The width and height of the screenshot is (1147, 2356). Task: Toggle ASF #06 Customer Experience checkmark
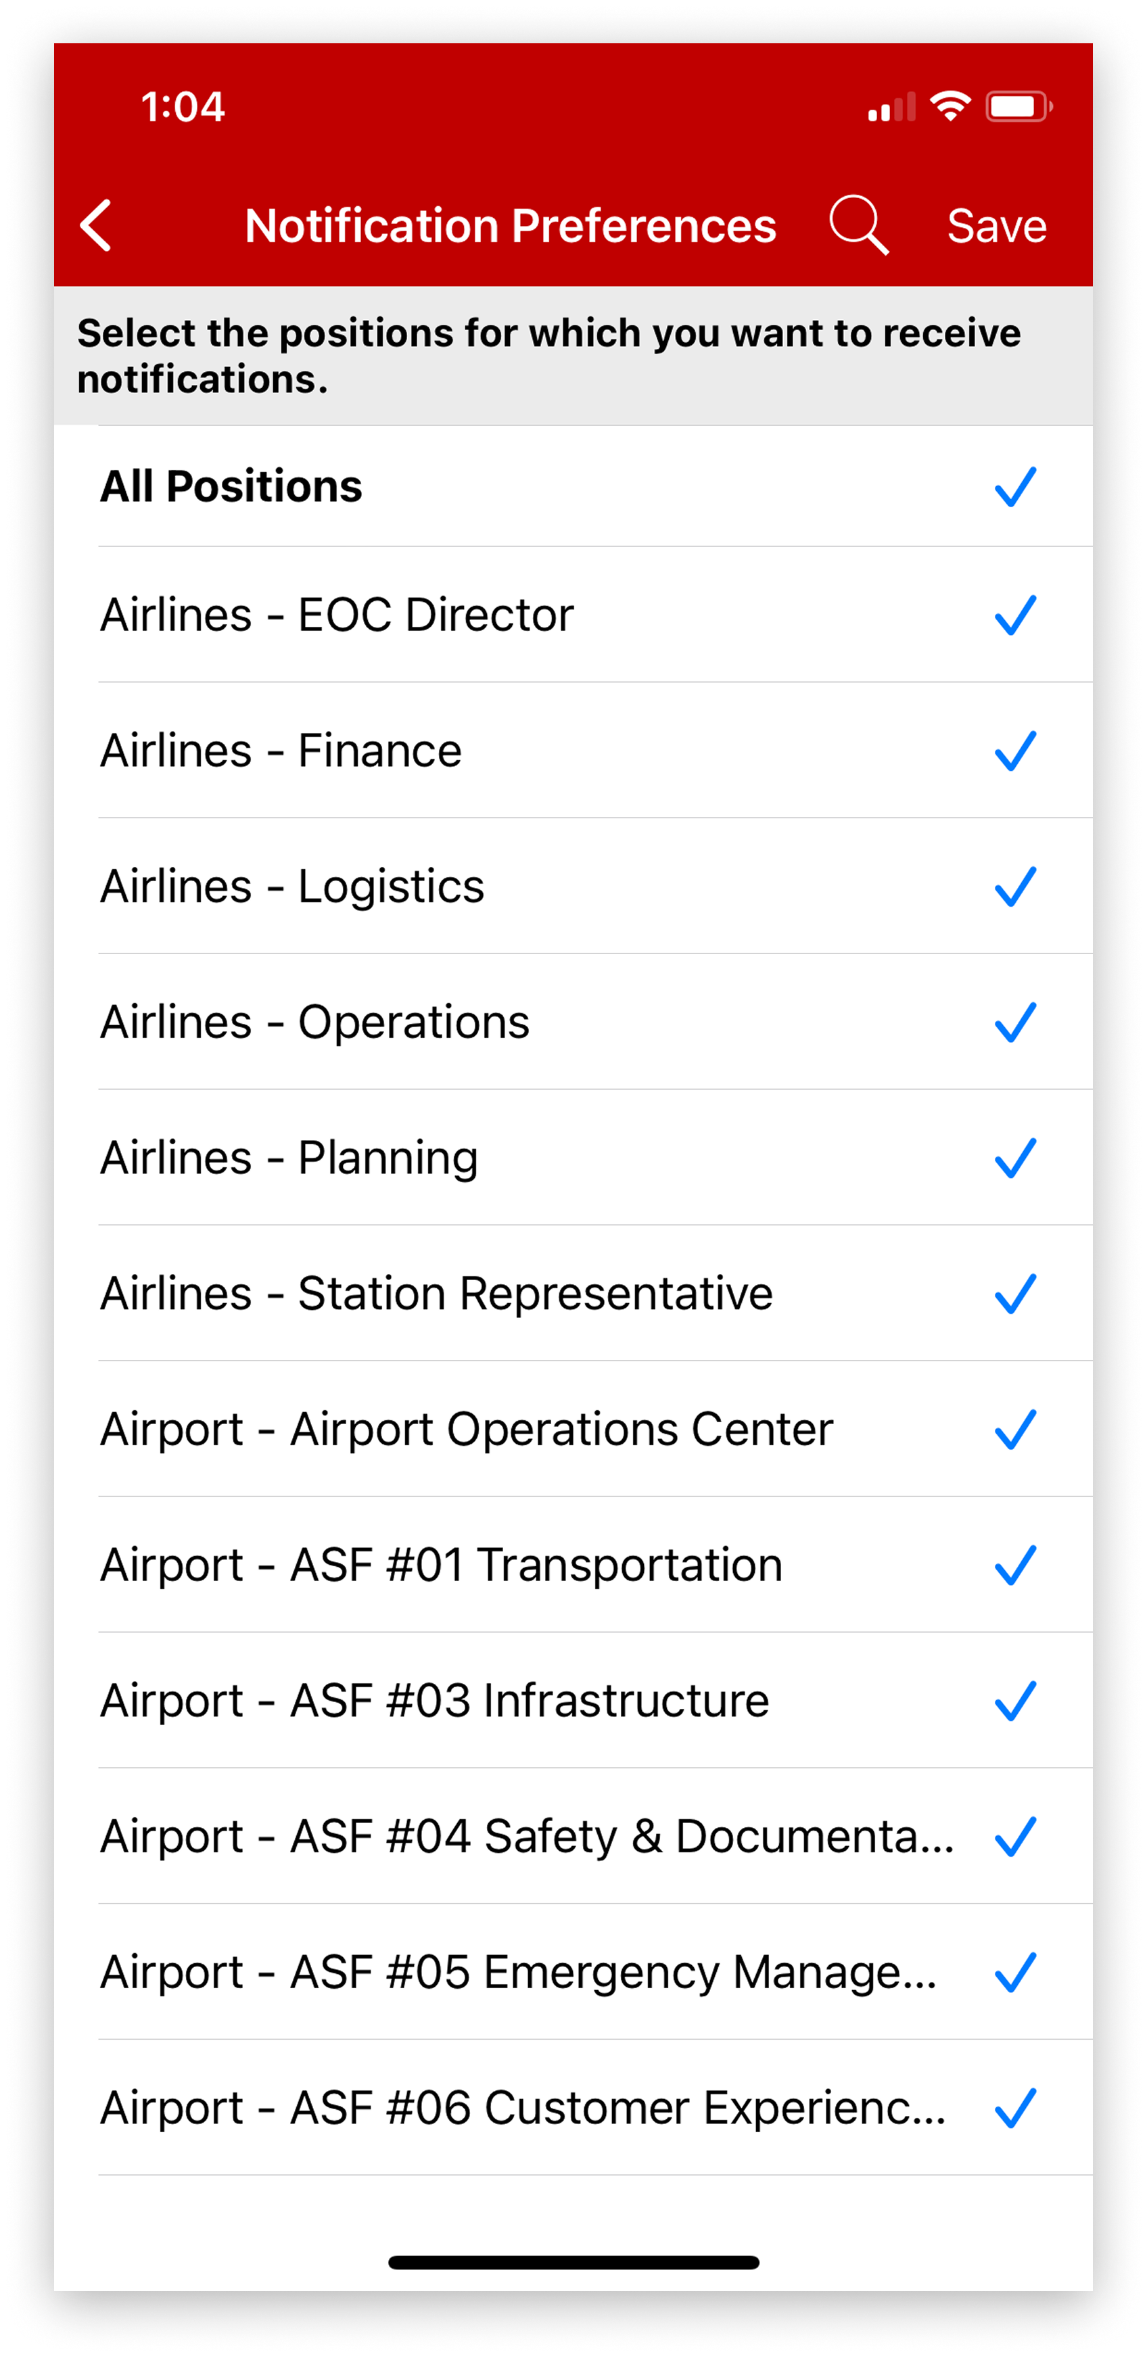(1014, 2108)
